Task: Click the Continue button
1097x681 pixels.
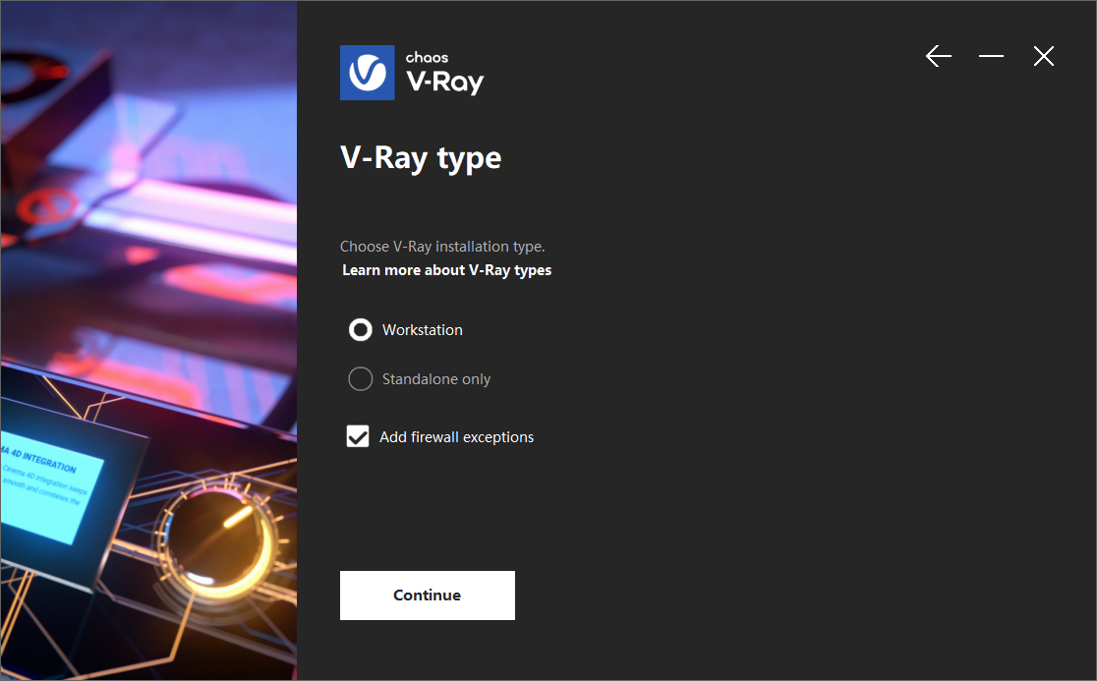Action: 428,595
